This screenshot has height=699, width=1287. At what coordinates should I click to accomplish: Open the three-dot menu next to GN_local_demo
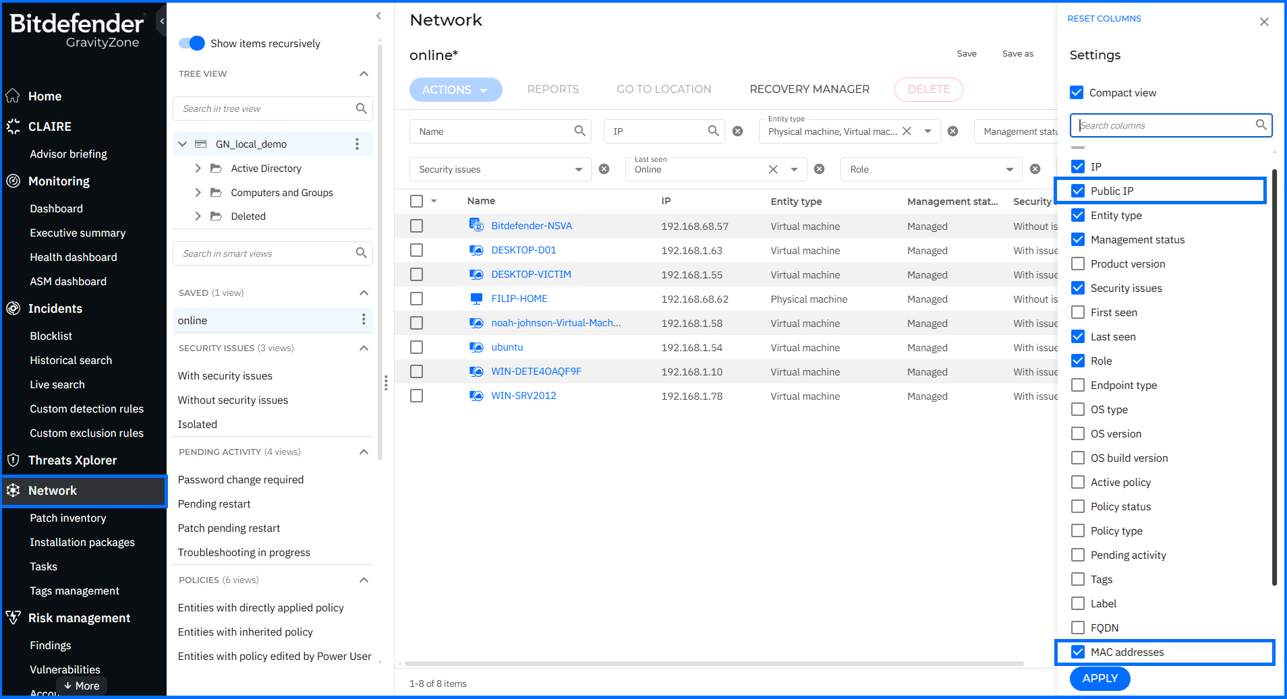357,144
